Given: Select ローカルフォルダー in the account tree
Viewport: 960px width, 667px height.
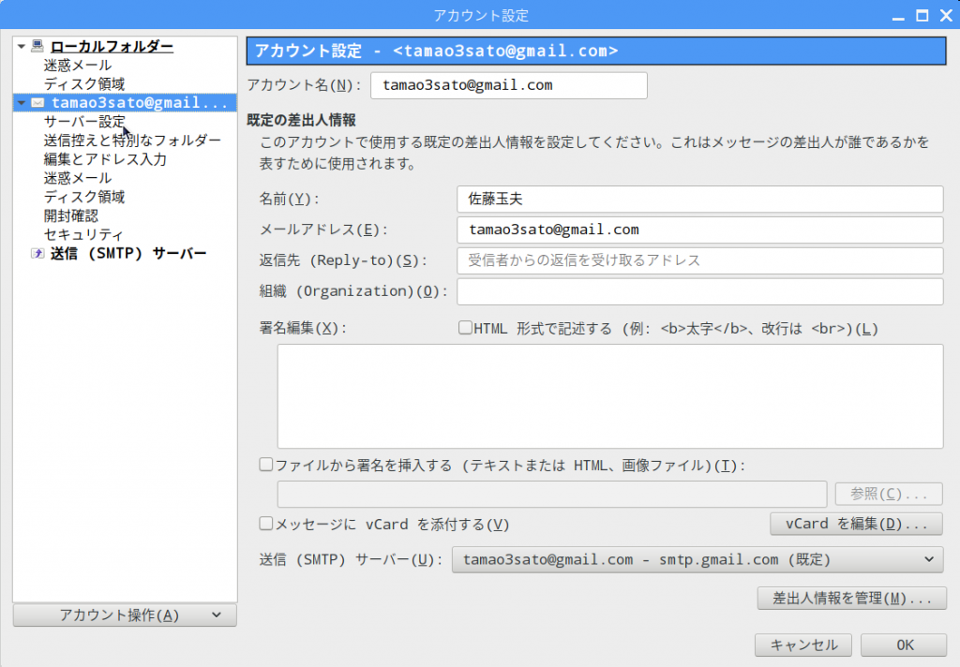Looking at the screenshot, I should pyautogui.click(x=112, y=47).
